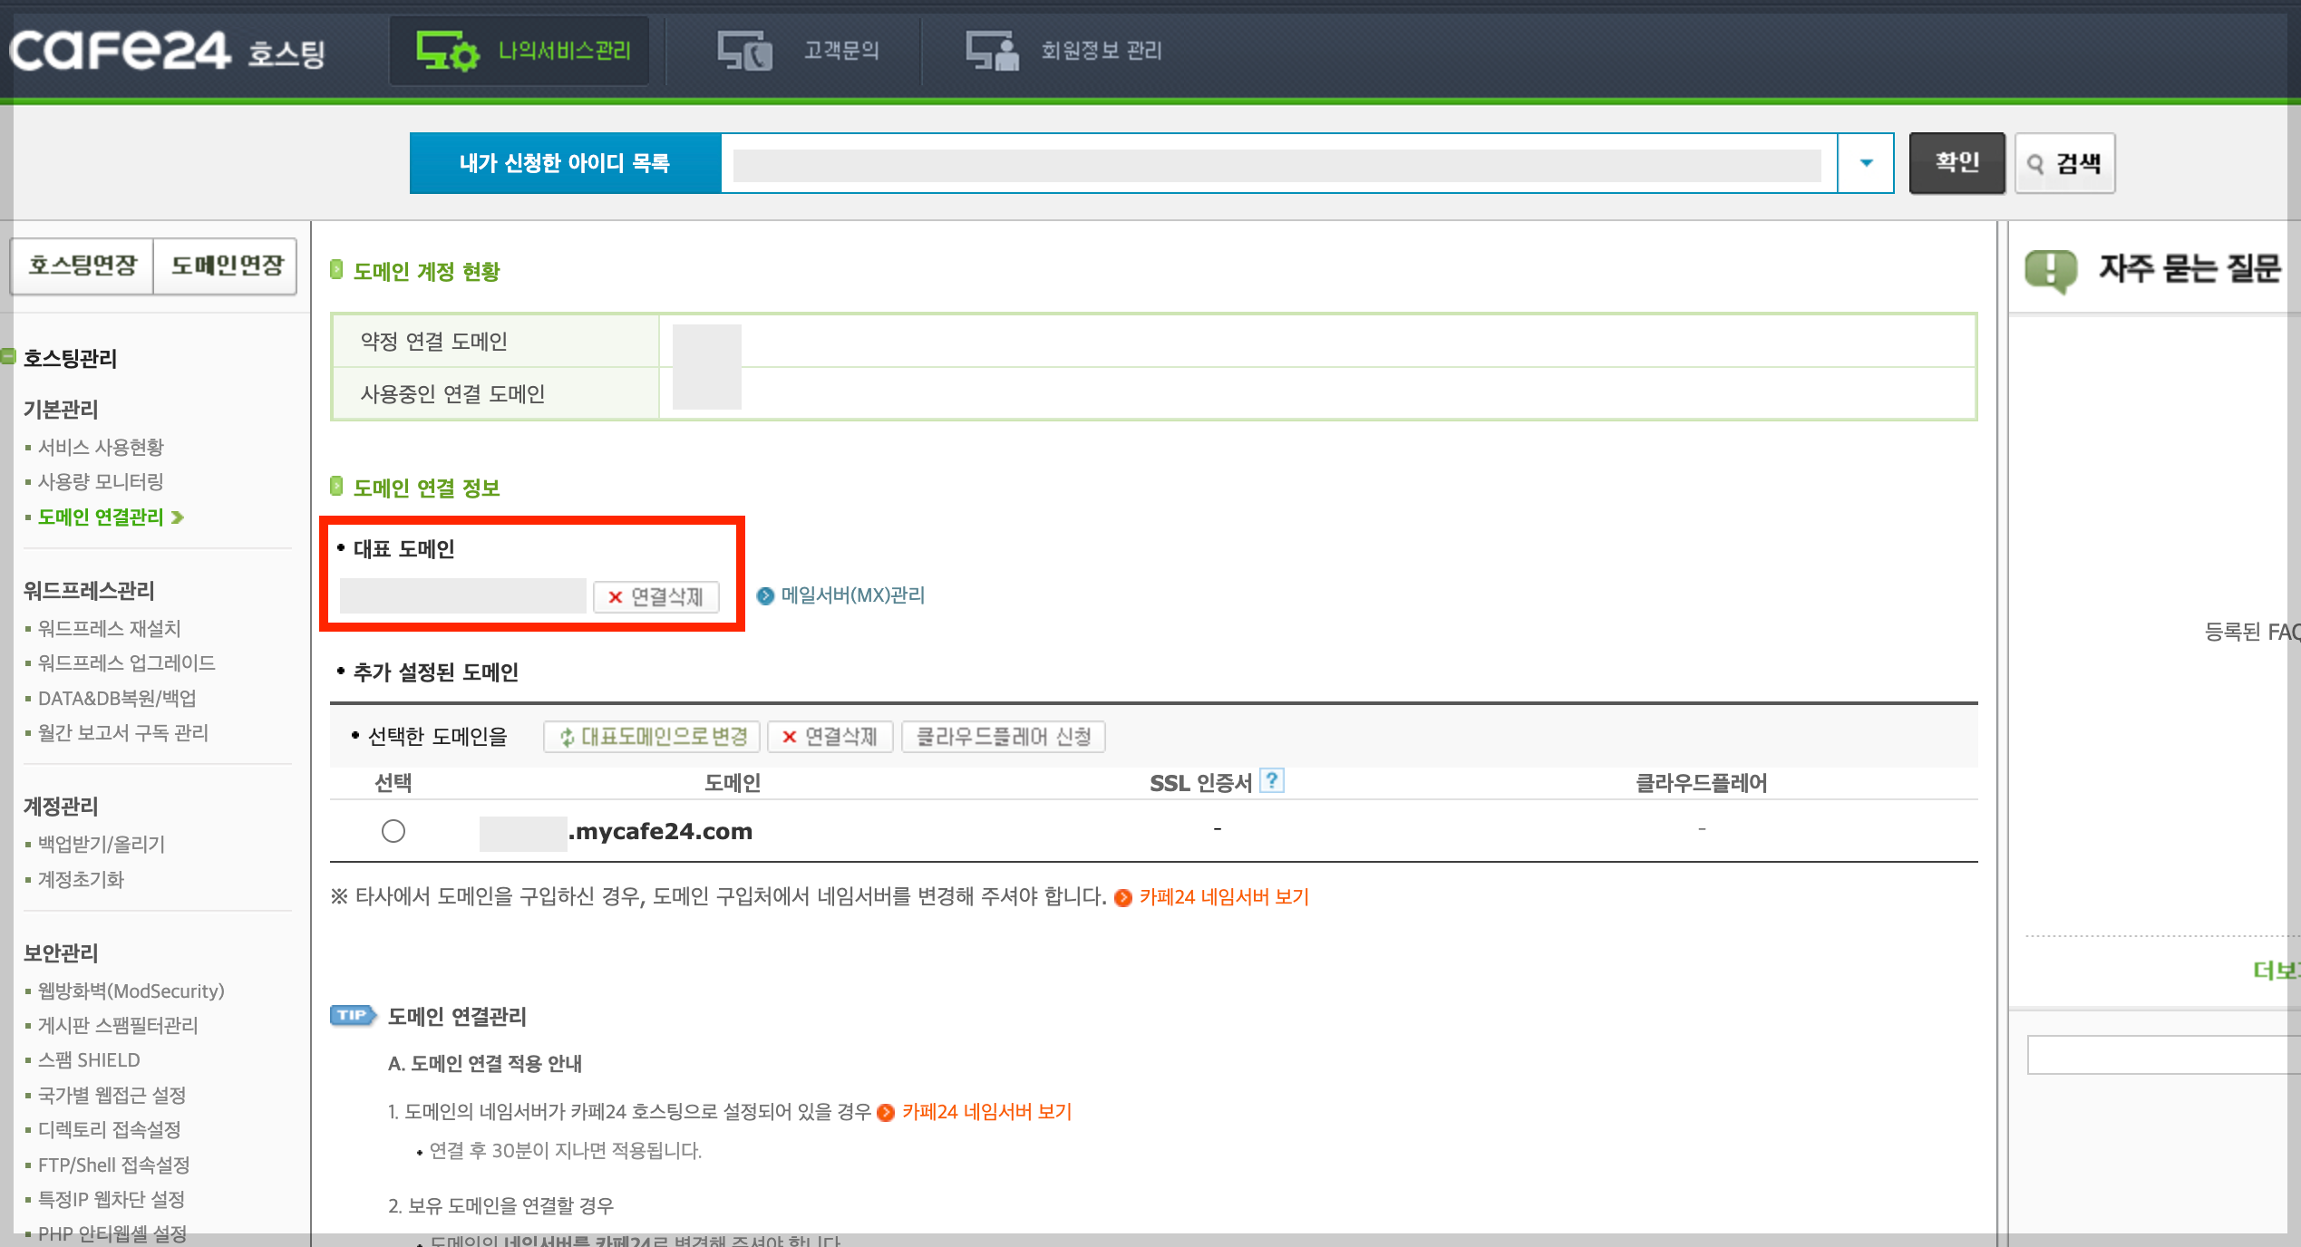Click the 아이디 목록 combo box field

coord(1277,164)
